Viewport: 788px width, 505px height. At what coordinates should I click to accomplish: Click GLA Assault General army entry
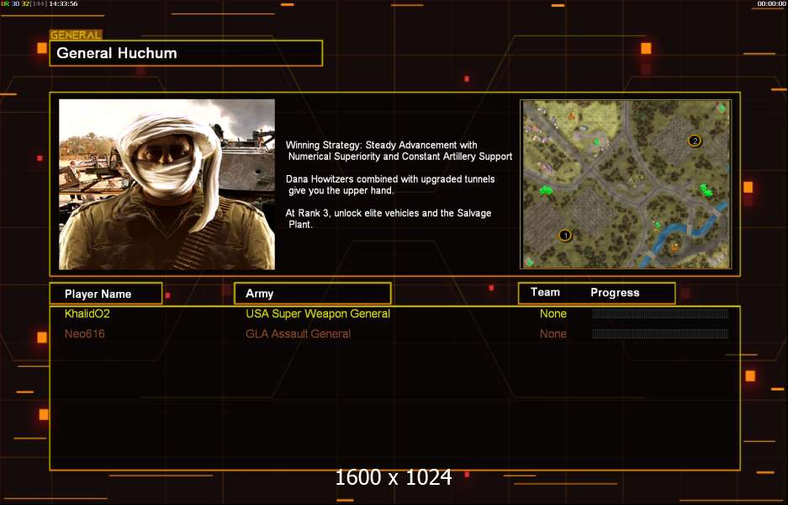(x=298, y=334)
